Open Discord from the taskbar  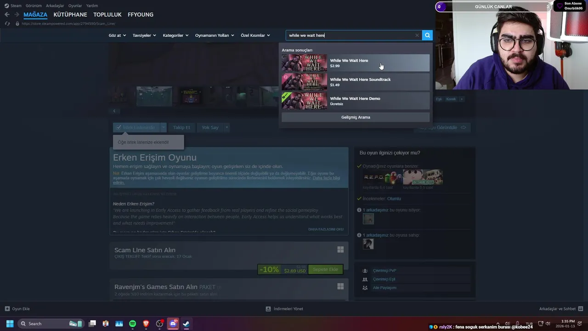[173, 324]
